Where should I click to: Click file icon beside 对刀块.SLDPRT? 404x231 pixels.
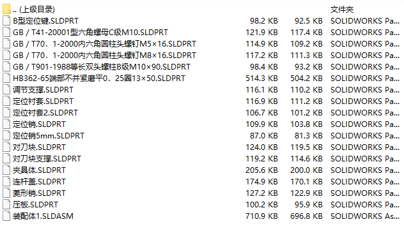click(6, 147)
